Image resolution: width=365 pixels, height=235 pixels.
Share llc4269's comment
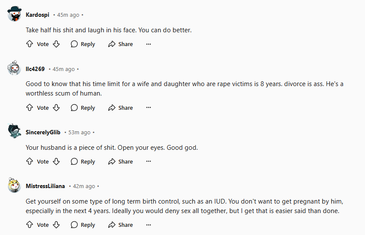pyautogui.click(x=121, y=108)
